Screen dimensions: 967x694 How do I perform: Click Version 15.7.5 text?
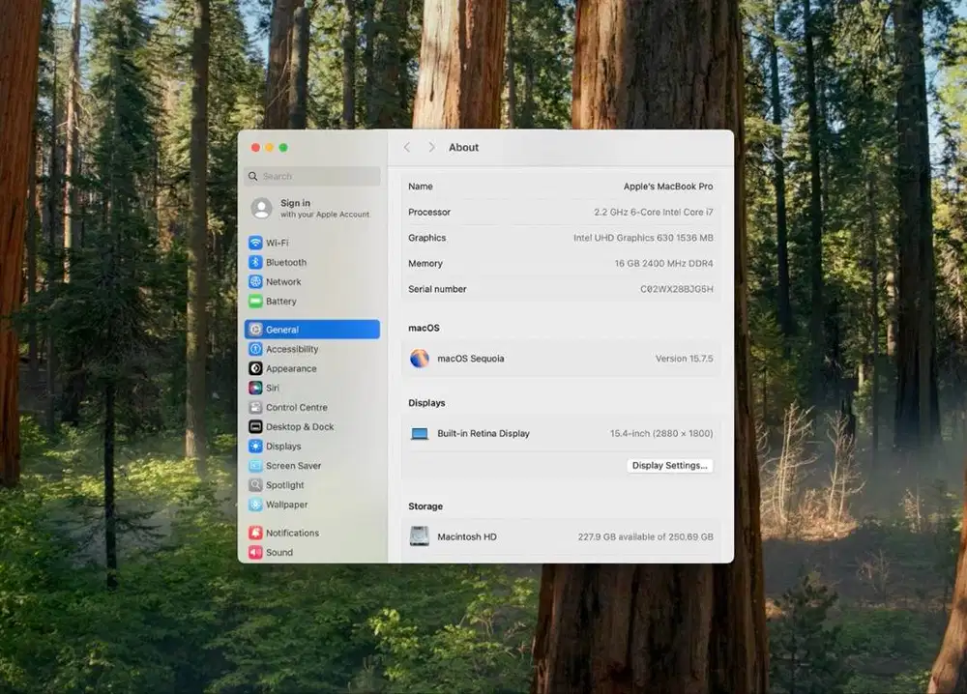[x=684, y=359]
